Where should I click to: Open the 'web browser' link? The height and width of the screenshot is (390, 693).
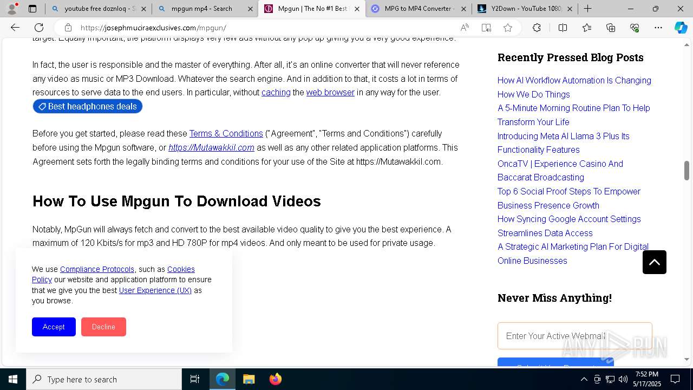[330, 93]
